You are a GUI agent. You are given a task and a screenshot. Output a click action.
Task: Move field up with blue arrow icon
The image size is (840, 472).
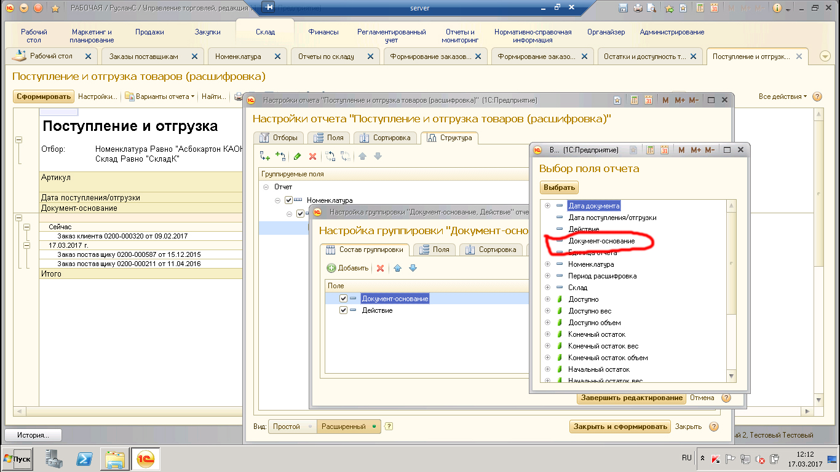click(x=397, y=268)
